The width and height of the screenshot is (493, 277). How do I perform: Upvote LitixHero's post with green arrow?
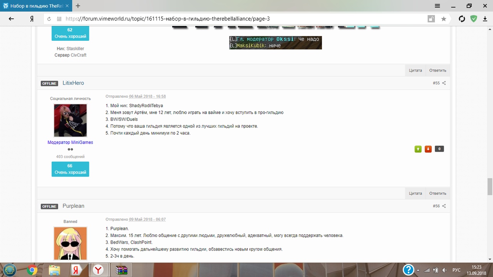click(x=418, y=149)
